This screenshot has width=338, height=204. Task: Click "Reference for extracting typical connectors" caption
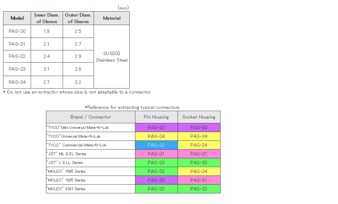pyautogui.click(x=132, y=107)
